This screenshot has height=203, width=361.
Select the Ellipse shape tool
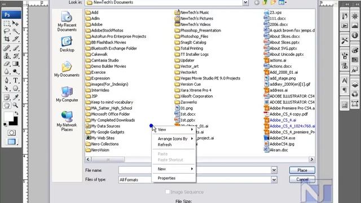click(x=15, y=89)
